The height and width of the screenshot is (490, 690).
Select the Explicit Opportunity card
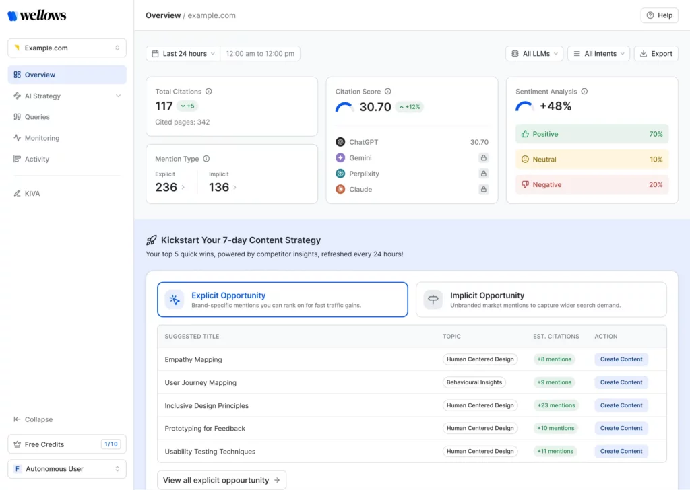point(283,299)
